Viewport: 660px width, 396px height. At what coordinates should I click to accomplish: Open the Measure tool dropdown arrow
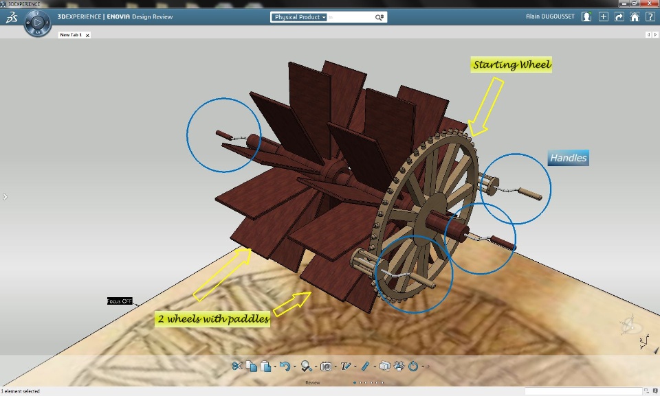pos(374,366)
